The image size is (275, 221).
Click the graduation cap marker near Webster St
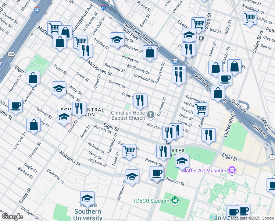[x=117, y=40]
